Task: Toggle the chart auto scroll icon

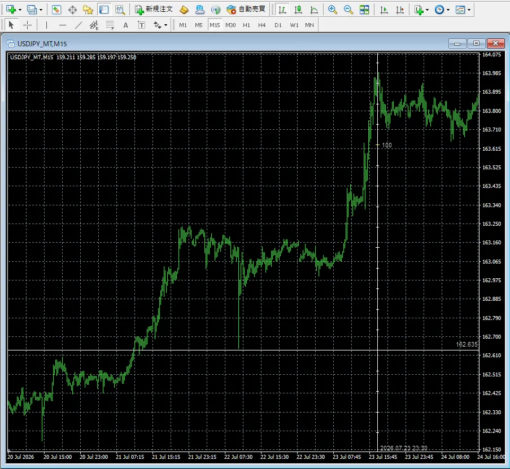Action: point(384,10)
